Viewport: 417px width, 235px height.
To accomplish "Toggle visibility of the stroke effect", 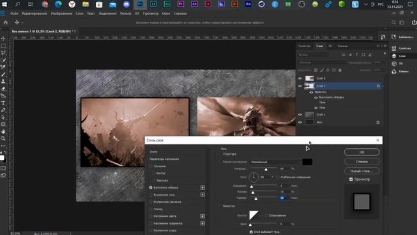I will [x=316, y=97].
